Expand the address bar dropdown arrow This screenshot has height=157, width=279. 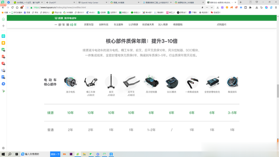[211, 7]
